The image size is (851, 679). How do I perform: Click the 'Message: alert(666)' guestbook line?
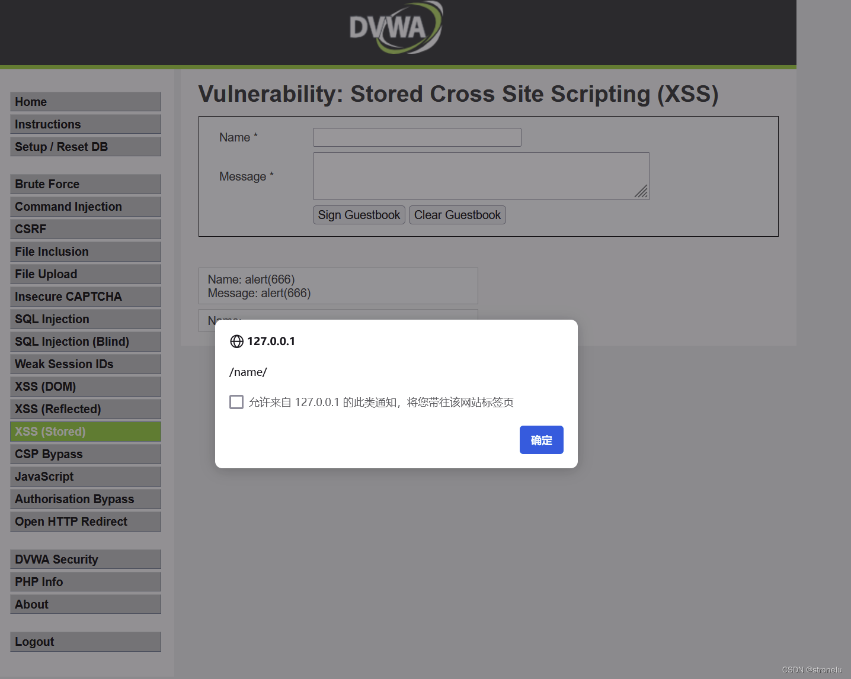point(259,293)
